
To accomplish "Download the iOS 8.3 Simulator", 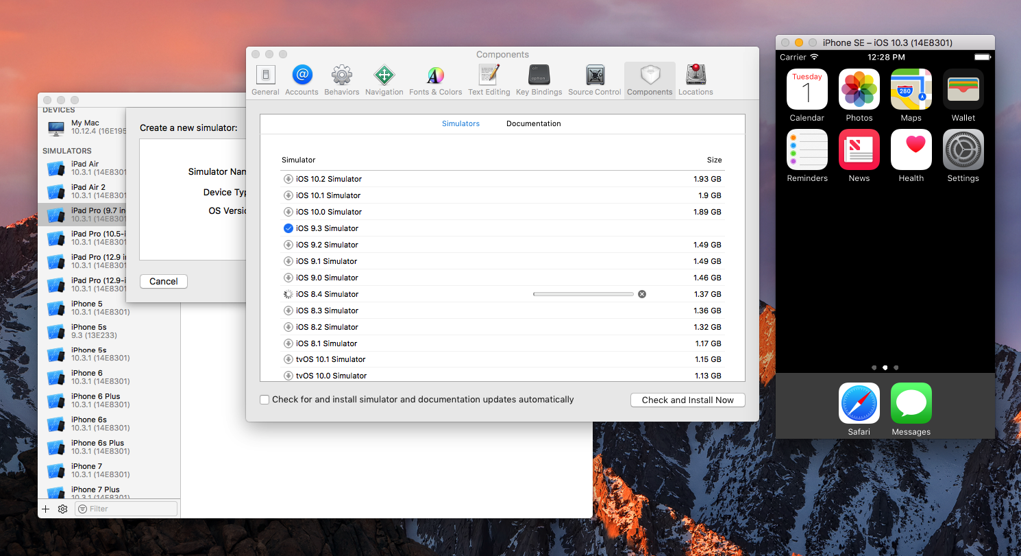I will pyautogui.click(x=288, y=311).
